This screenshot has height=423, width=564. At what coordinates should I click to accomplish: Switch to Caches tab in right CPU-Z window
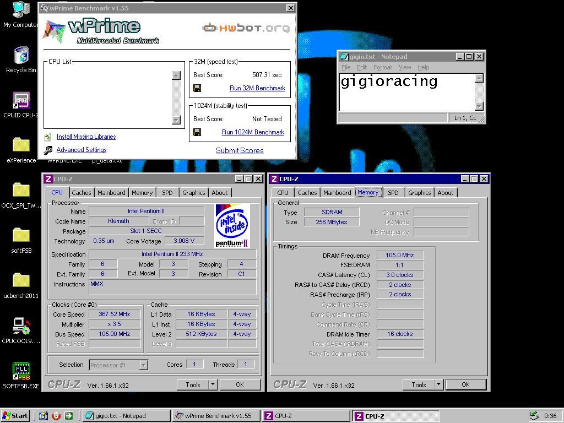[307, 193]
